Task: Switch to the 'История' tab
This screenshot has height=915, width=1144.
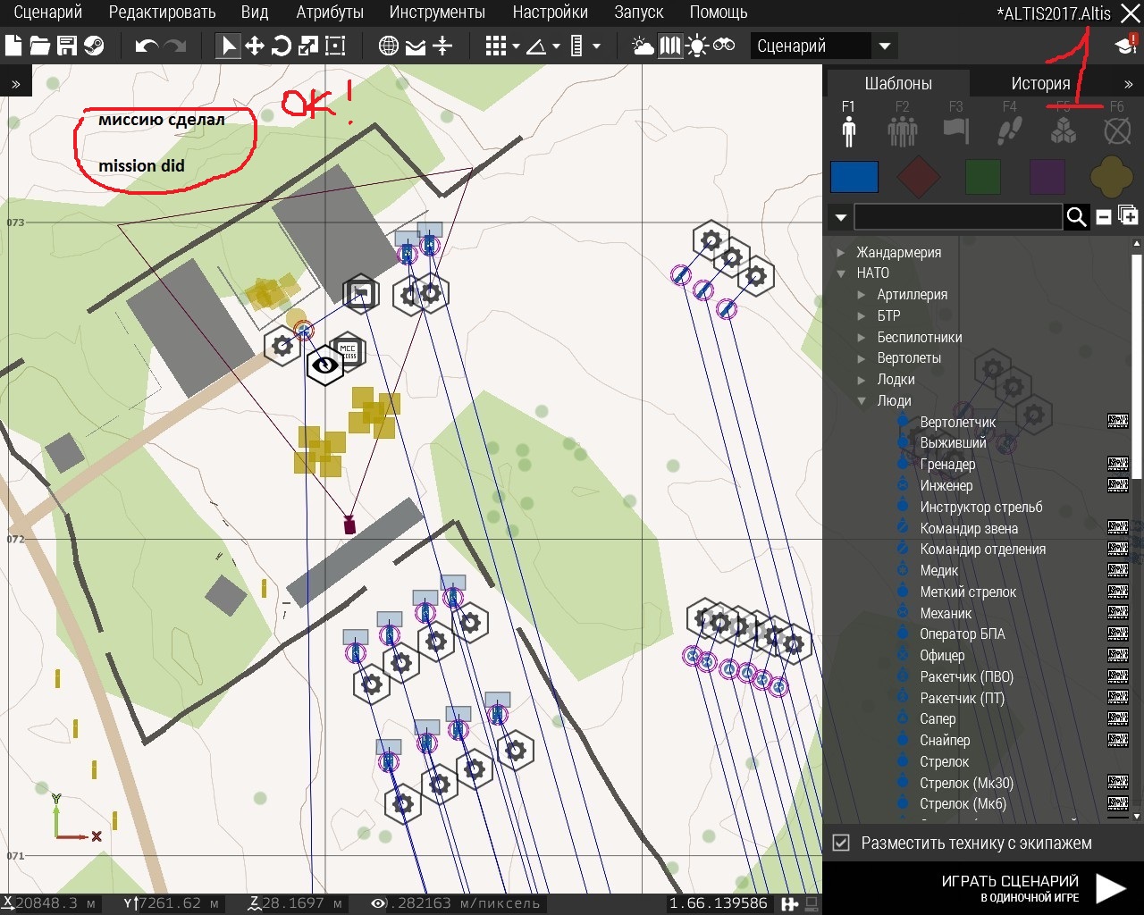Action: (x=1040, y=83)
